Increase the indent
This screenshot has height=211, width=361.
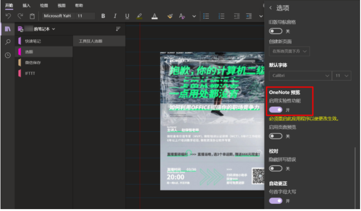(x=249, y=16)
